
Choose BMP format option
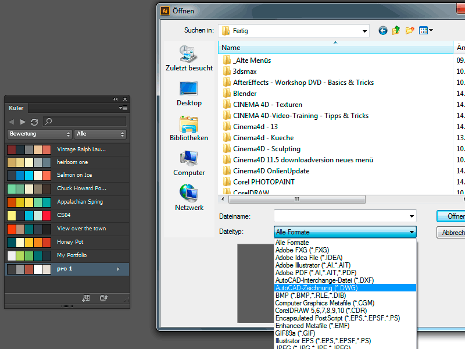tap(345, 295)
